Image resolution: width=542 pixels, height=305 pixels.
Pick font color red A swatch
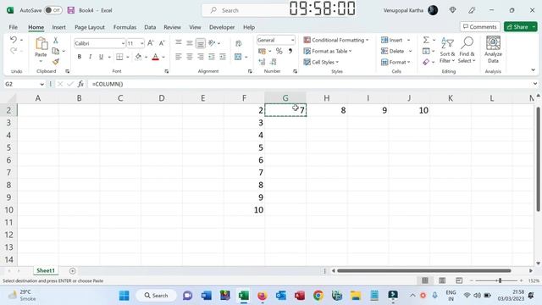click(156, 57)
